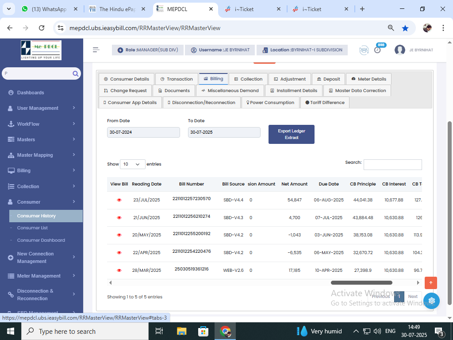This screenshot has height=340, width=453.
Task: Open the blue settings gear floating icon
Action: pyautogui.click(x=431, y=301)
